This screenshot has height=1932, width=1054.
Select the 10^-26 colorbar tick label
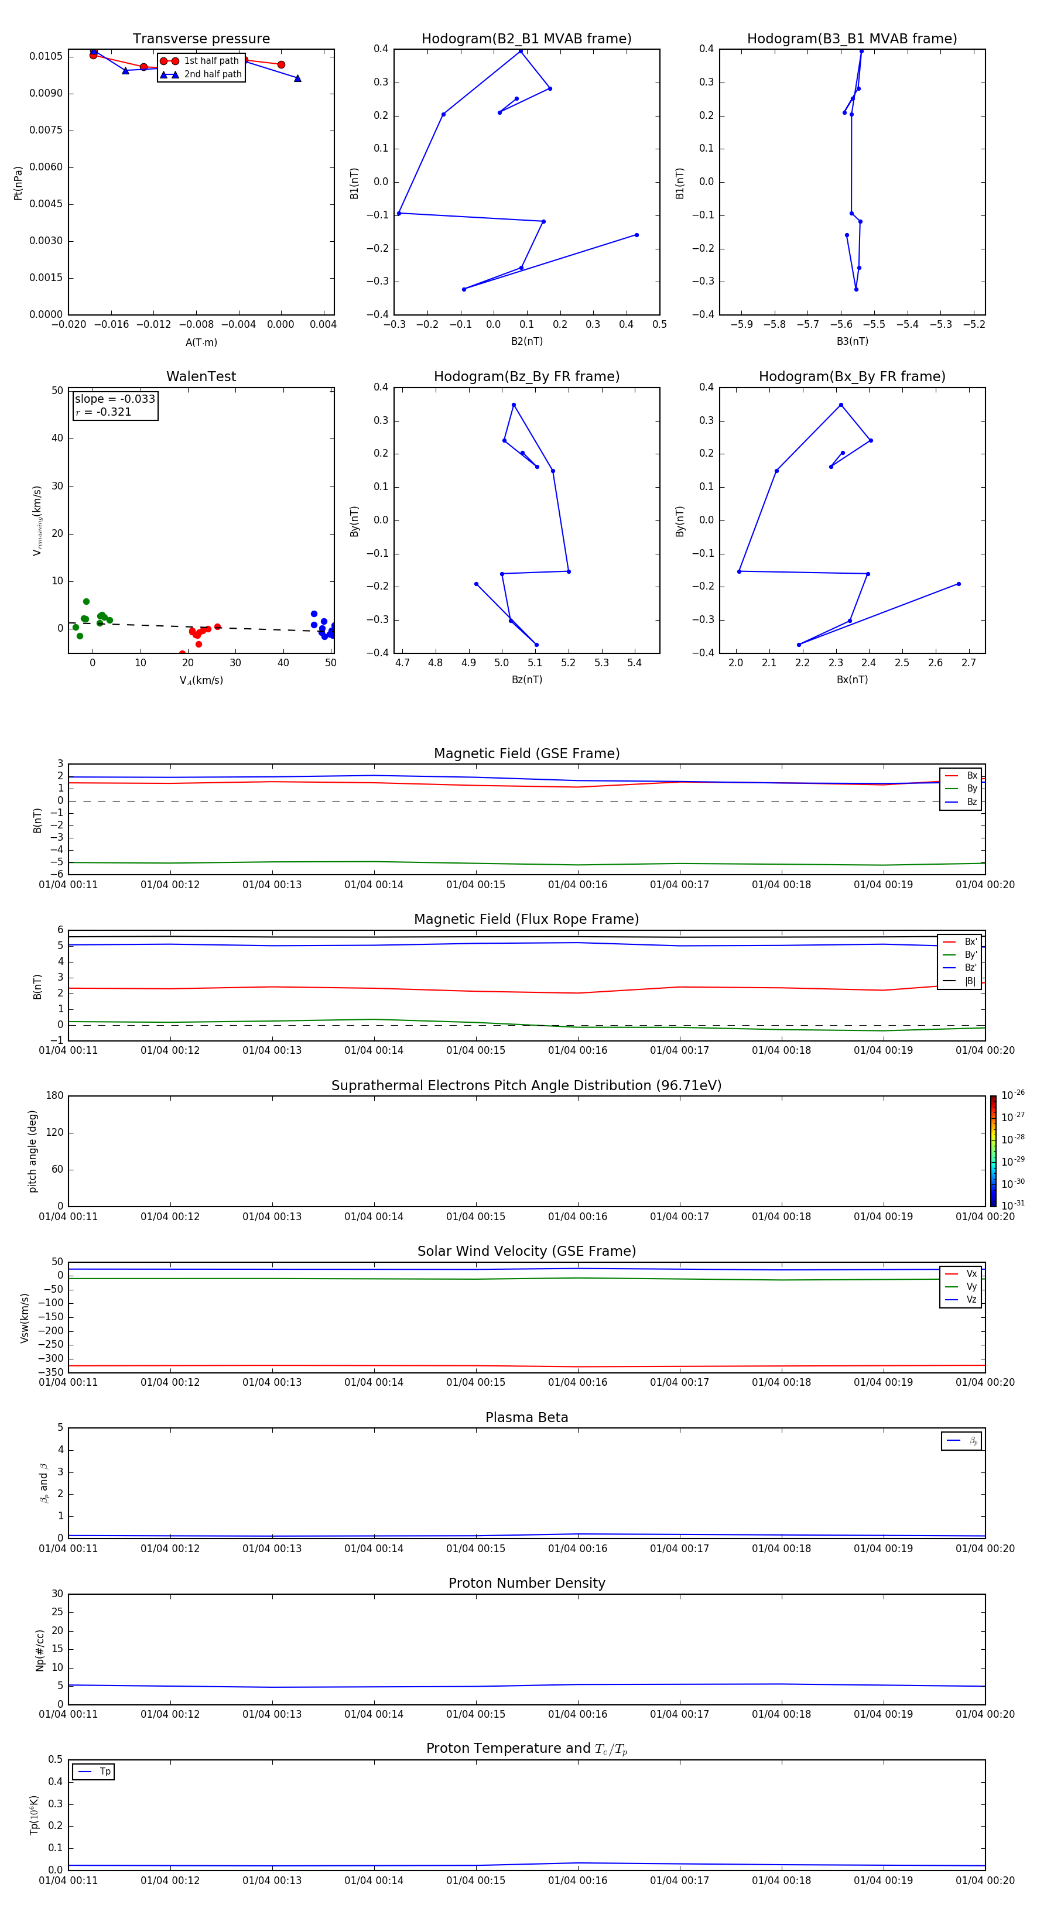(1013, 1095)
